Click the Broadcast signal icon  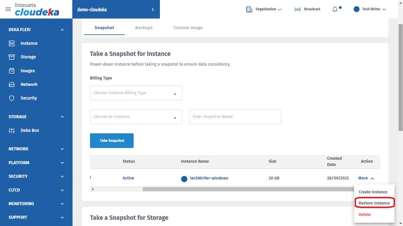click(x=298, y=9)
